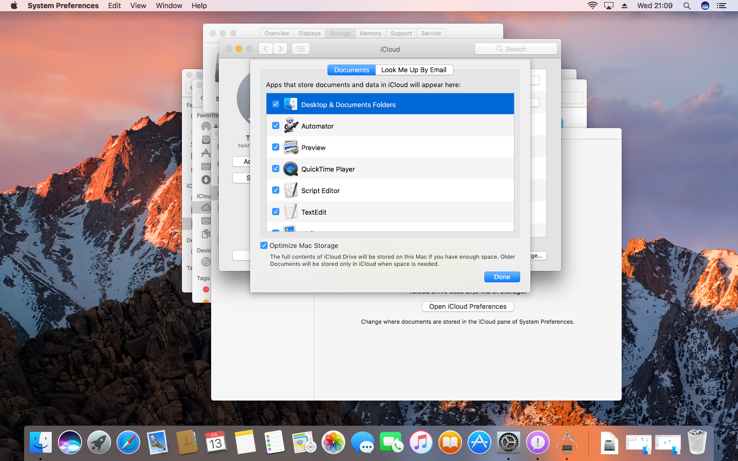This screenshot has width=738, height=461.
Task: Click the Finder icon in Desktop & Documents row
Action: click(291, 104)
